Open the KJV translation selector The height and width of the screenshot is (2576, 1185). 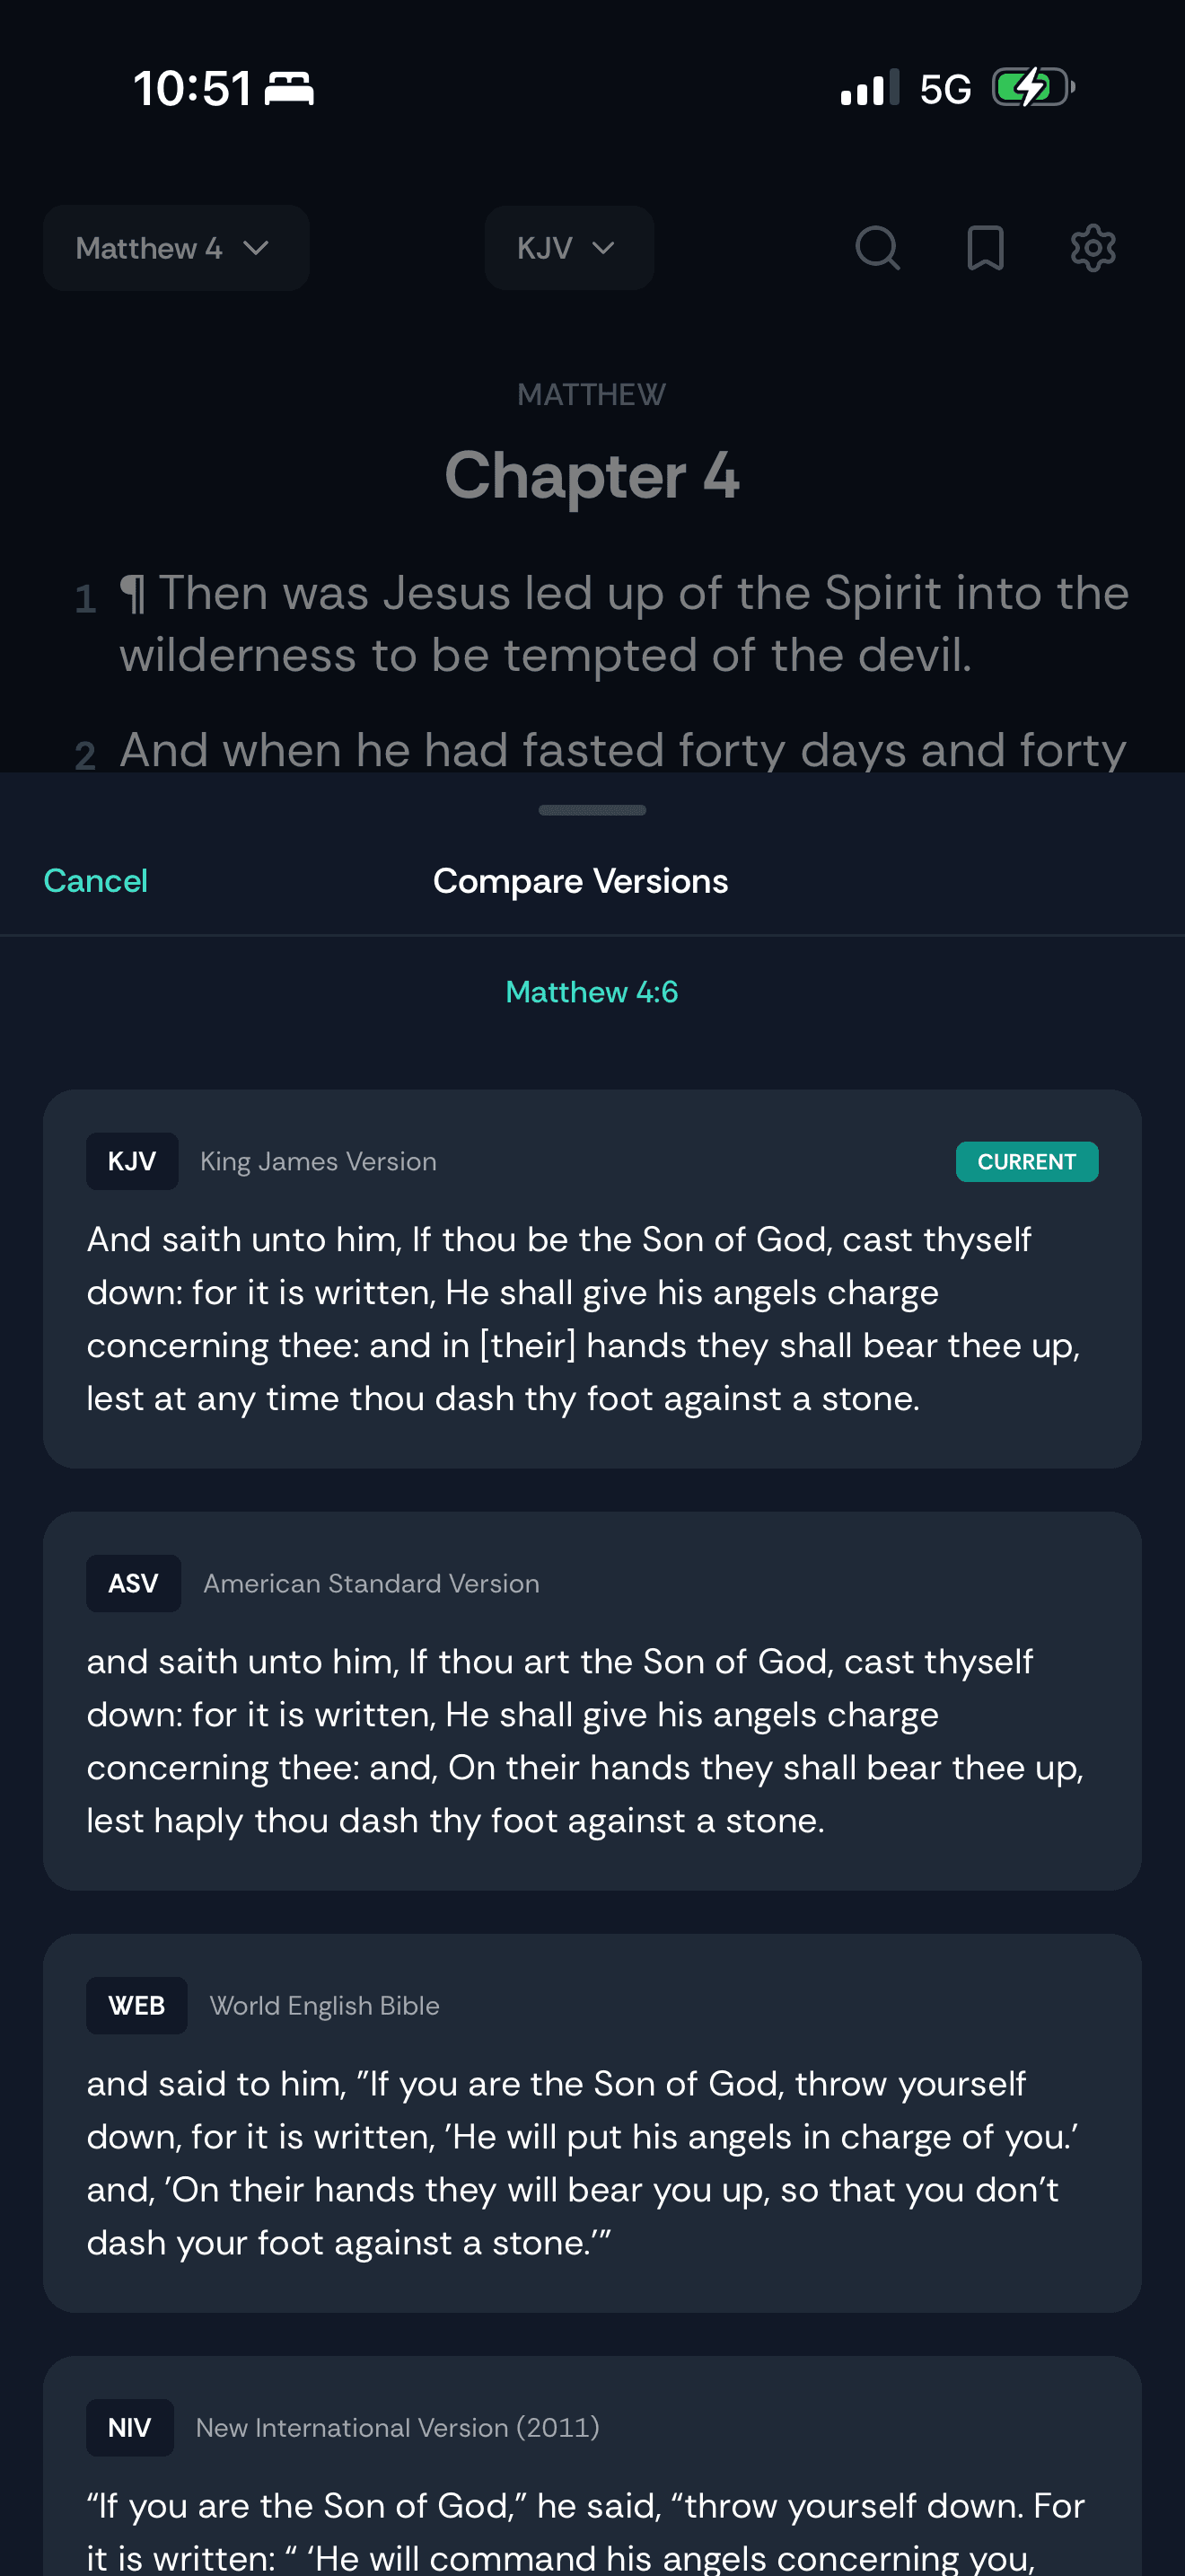tap(567, 248)
